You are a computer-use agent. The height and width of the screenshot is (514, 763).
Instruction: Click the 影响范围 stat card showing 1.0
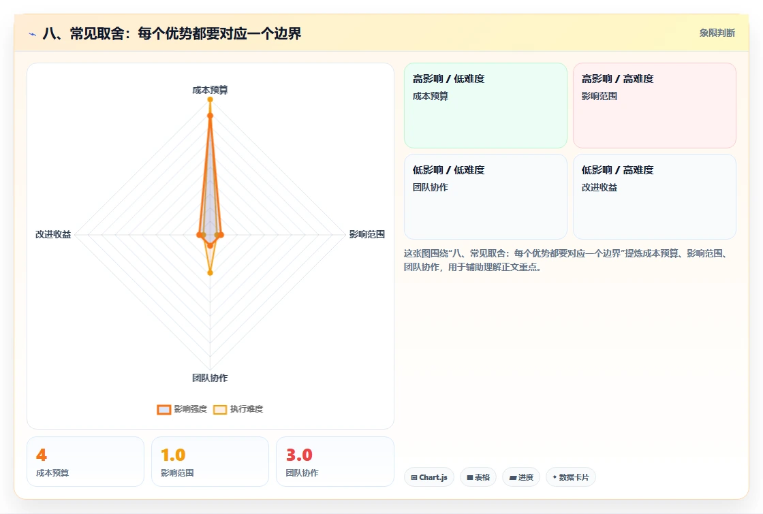pos(211,462)
